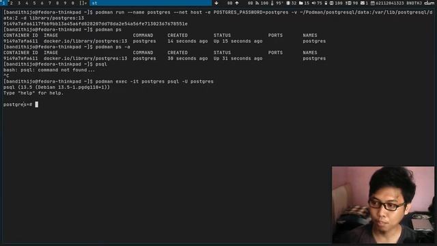Click the calendar date icon
The image size is (437, 246).
[x=373, y=3]
